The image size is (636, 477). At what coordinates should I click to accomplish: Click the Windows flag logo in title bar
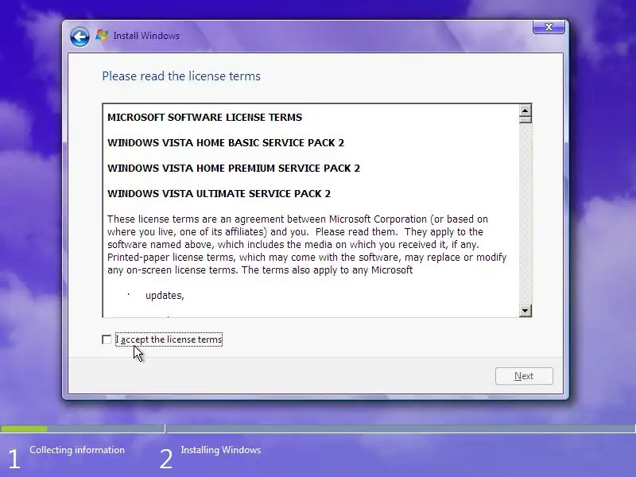click(x=102, y=36)
